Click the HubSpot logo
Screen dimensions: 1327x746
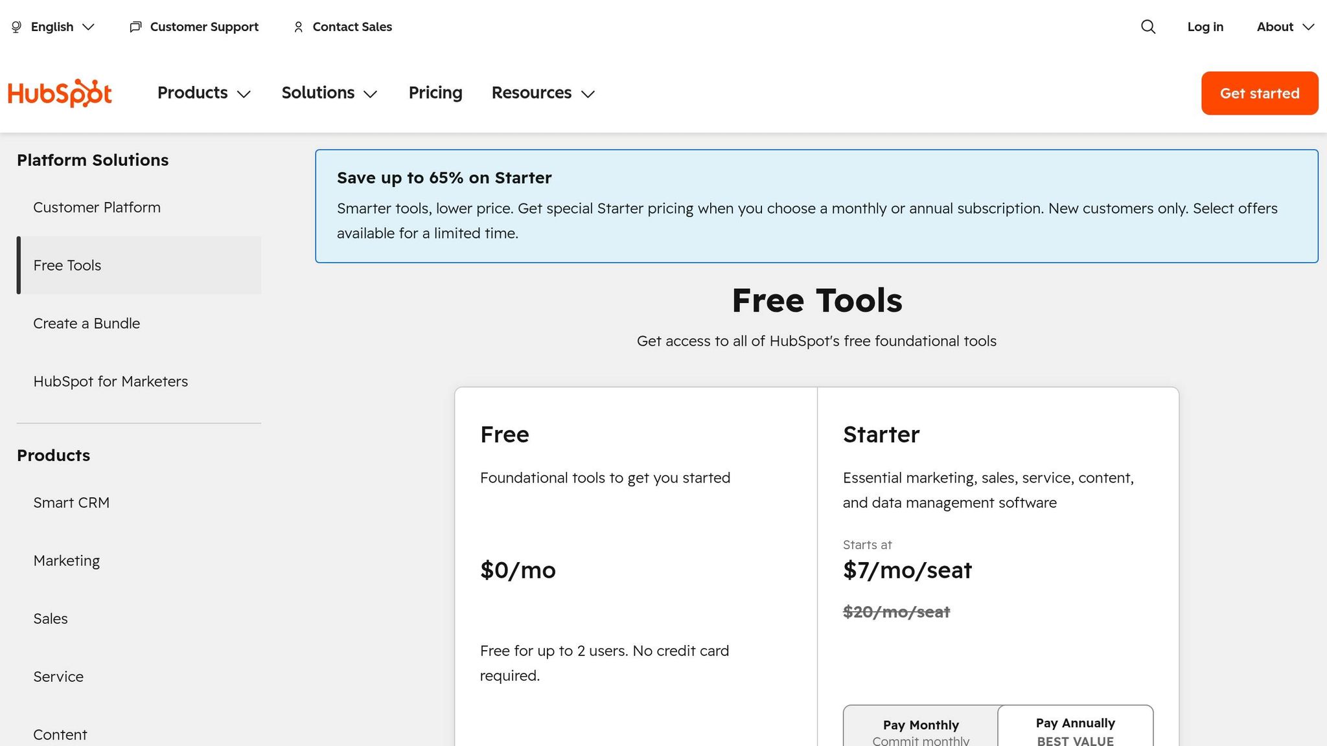tap(60, 93)
